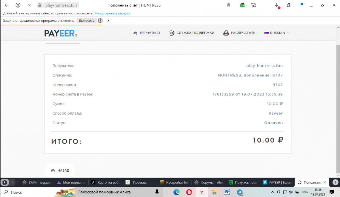The height and width of the screenshot is (197, 340).
Task: Show hidden system tray icons chevron
Action: (273, 192)
